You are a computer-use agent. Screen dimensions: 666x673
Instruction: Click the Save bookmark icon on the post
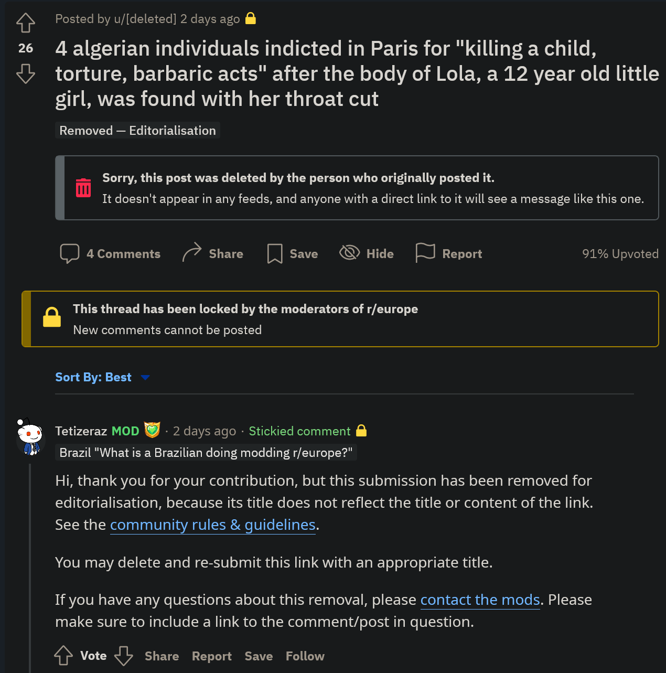coord(275,253)
